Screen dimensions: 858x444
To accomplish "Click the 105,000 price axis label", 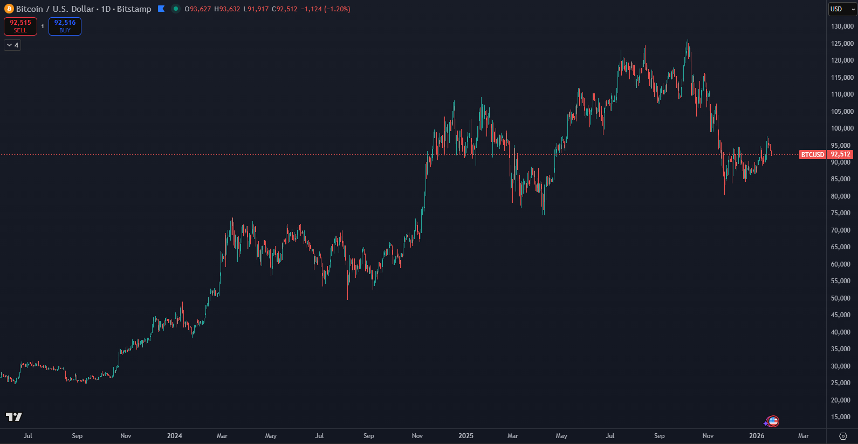I will [x=842, y=112].
